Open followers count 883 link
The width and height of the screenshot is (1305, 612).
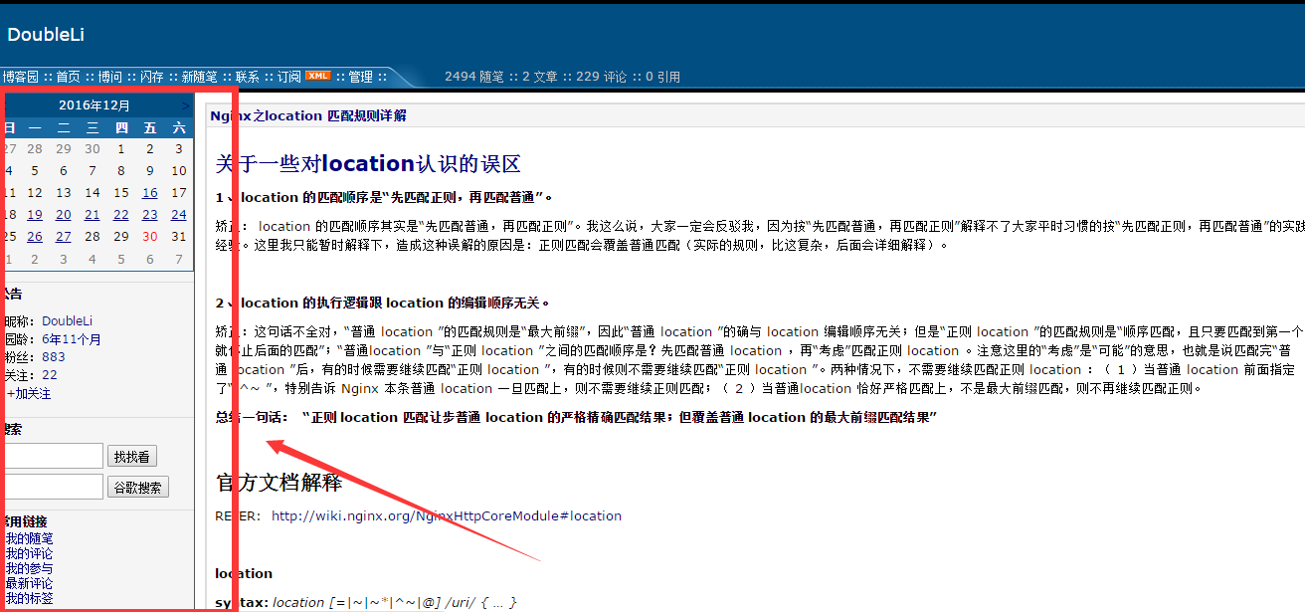point(54,357)
